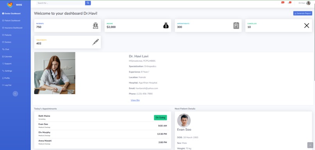315x150 pixels.
Task: Open Doctor Dashboard in sidebar
Action: tap(11, 13)
